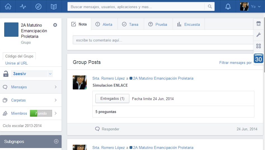Open the activity pulse icon
Screen dimensions: 265x150
pos(23,6)
